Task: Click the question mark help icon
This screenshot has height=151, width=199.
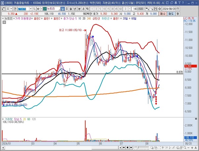Action: [183, 3]
